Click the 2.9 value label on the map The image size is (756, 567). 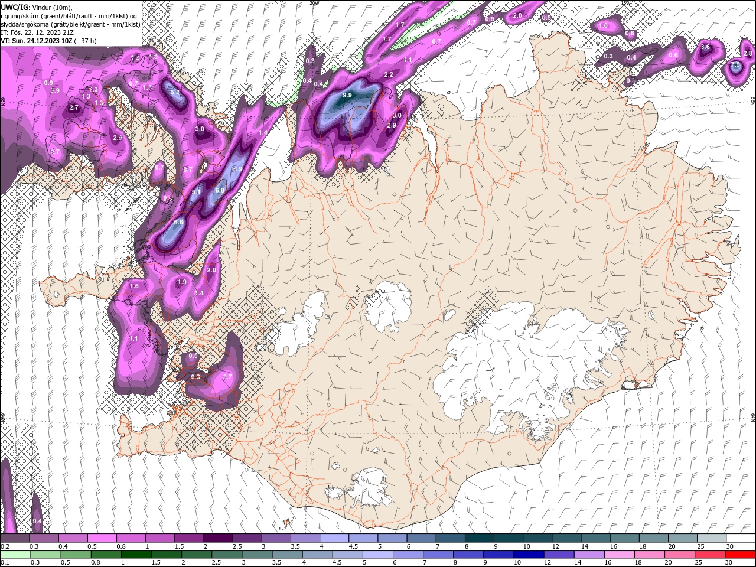(392, 125)
